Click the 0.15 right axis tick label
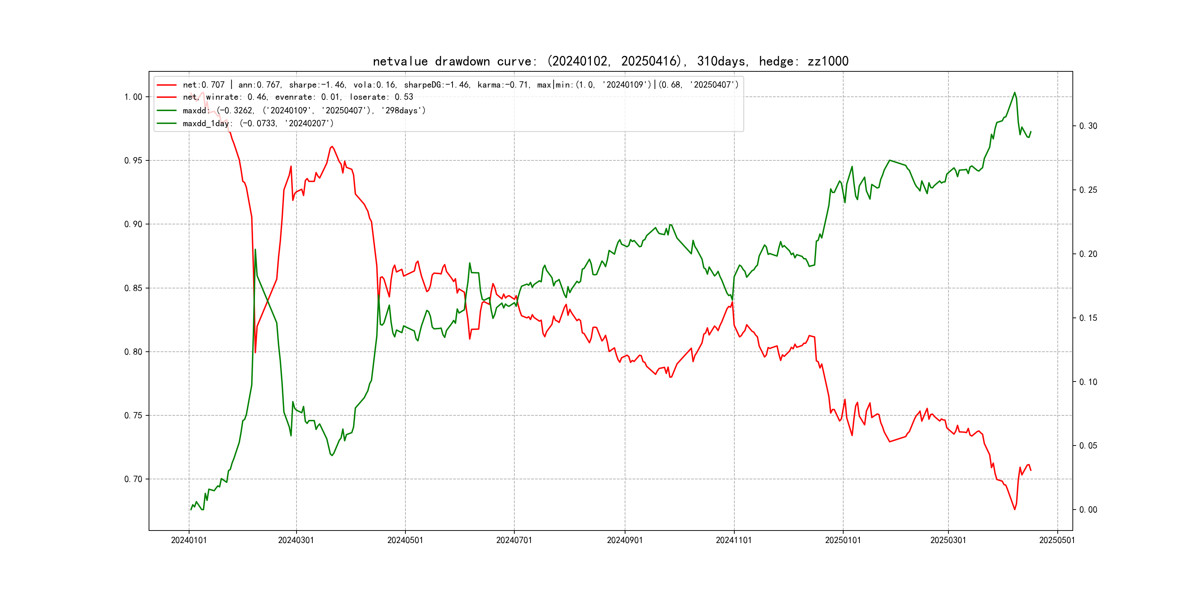 (x=1088, y=318)
